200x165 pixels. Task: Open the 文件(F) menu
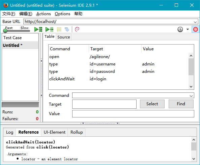pos(9,14)
